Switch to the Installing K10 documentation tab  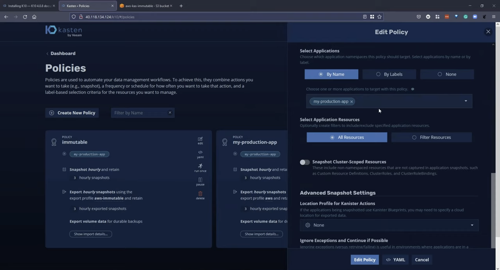click(29, 6)
